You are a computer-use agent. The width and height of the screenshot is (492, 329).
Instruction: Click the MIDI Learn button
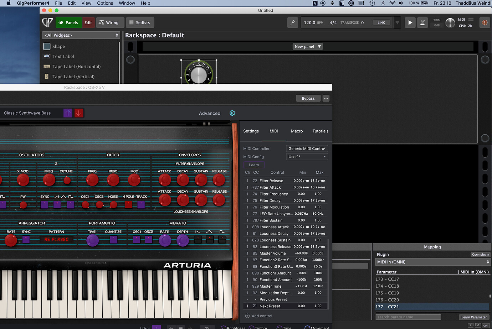point(254,165)
